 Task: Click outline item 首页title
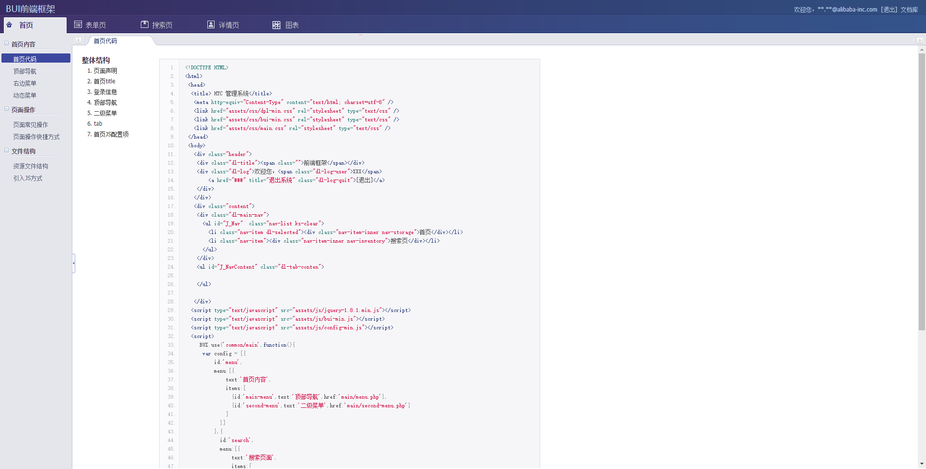click(x=104, y=81)
